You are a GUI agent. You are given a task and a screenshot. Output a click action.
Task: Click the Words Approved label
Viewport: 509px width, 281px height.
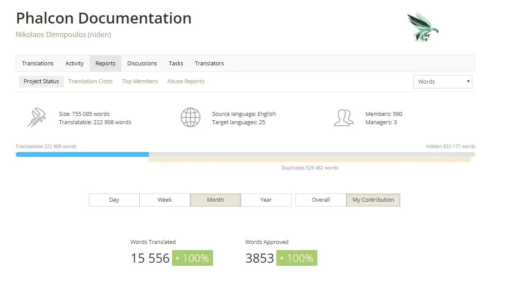click(x=267, y=242)
